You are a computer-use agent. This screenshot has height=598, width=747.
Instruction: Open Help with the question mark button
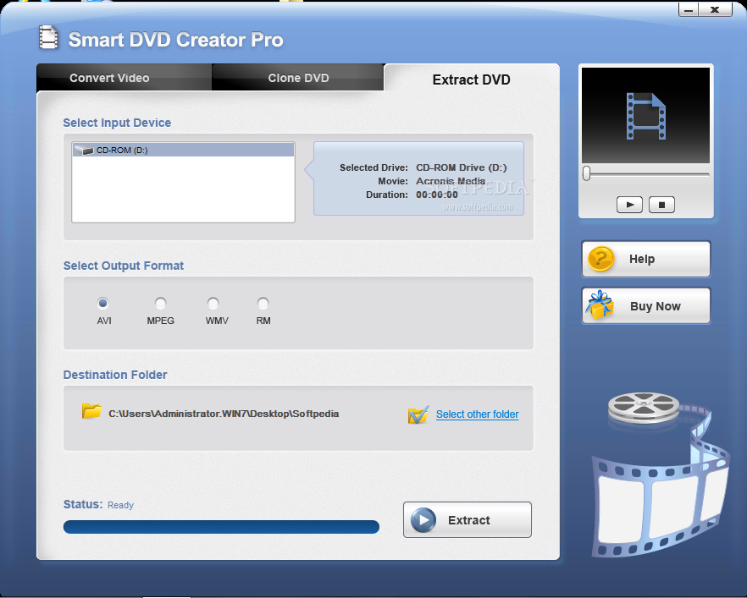646,259
